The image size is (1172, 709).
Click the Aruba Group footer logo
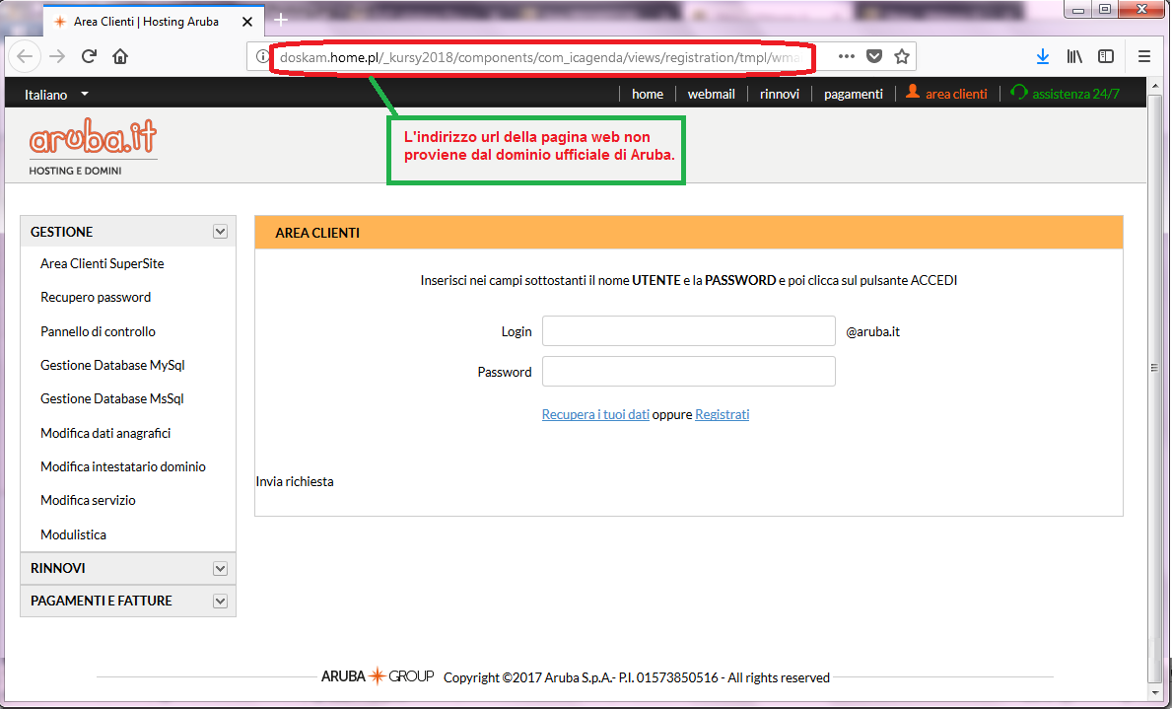coord(378,676)
